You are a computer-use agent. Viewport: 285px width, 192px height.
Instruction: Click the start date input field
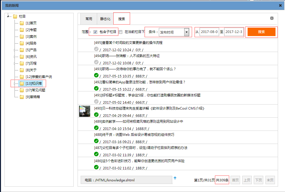click(209, 32)
